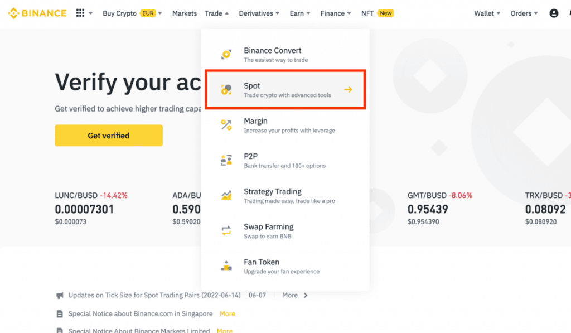Click the P2P trading icon
Screen dimensions: 571x333
pyautogui.click(x=226, y=161)
